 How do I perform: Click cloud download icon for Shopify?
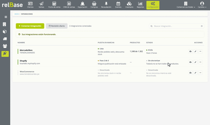(x=190, y=62)
